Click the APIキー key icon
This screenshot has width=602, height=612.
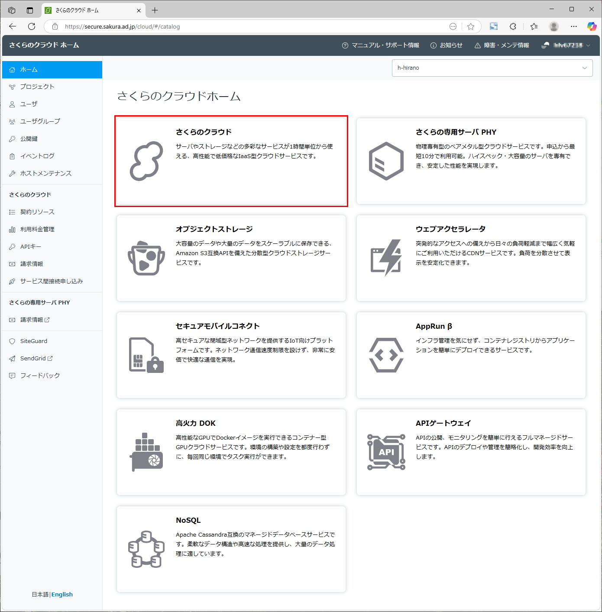(x=12, y=247)
